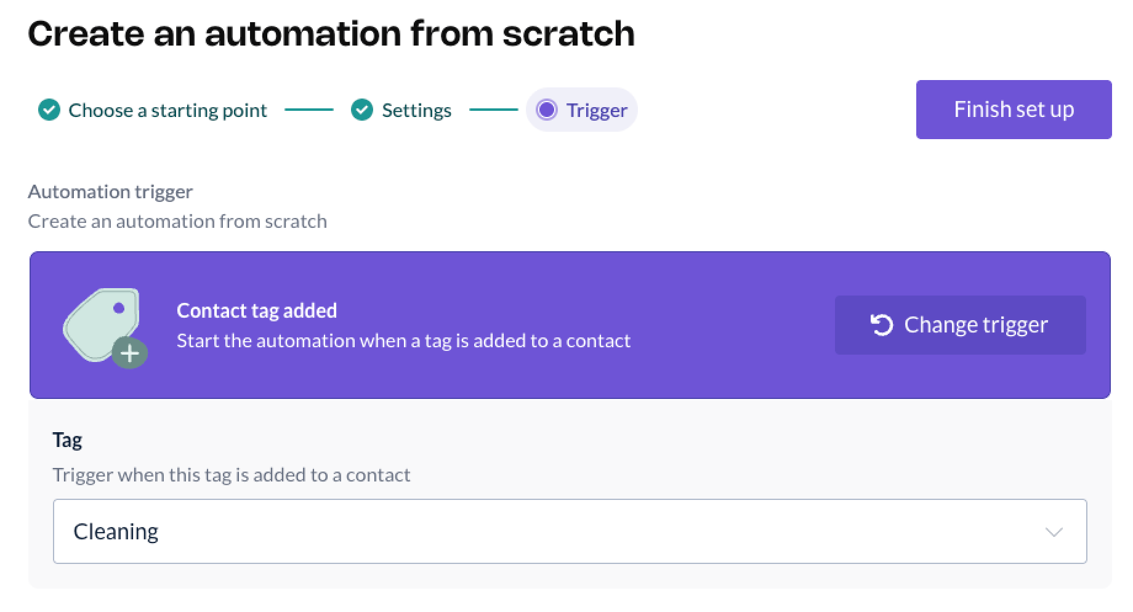Screen dimensions: 1133x612
Task: Click the green checkmark next to Settings
Action: click(x=362, y=110)
